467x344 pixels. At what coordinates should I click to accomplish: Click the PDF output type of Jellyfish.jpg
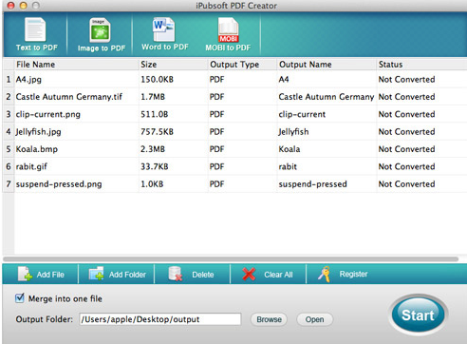click(x=216, y=131)
